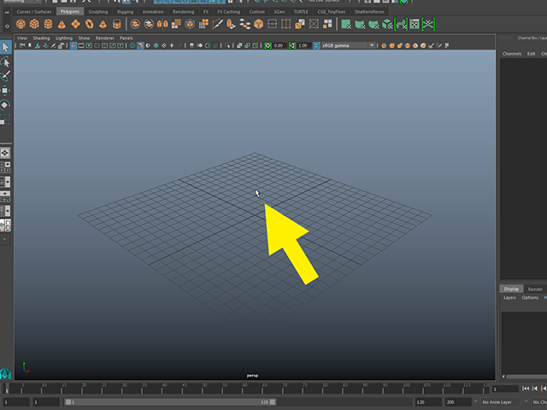Image resolution: width=547 pixels, height=410 pixels.
Task: Open the Channels menu in Channel Box
Action: coord(512,54)
